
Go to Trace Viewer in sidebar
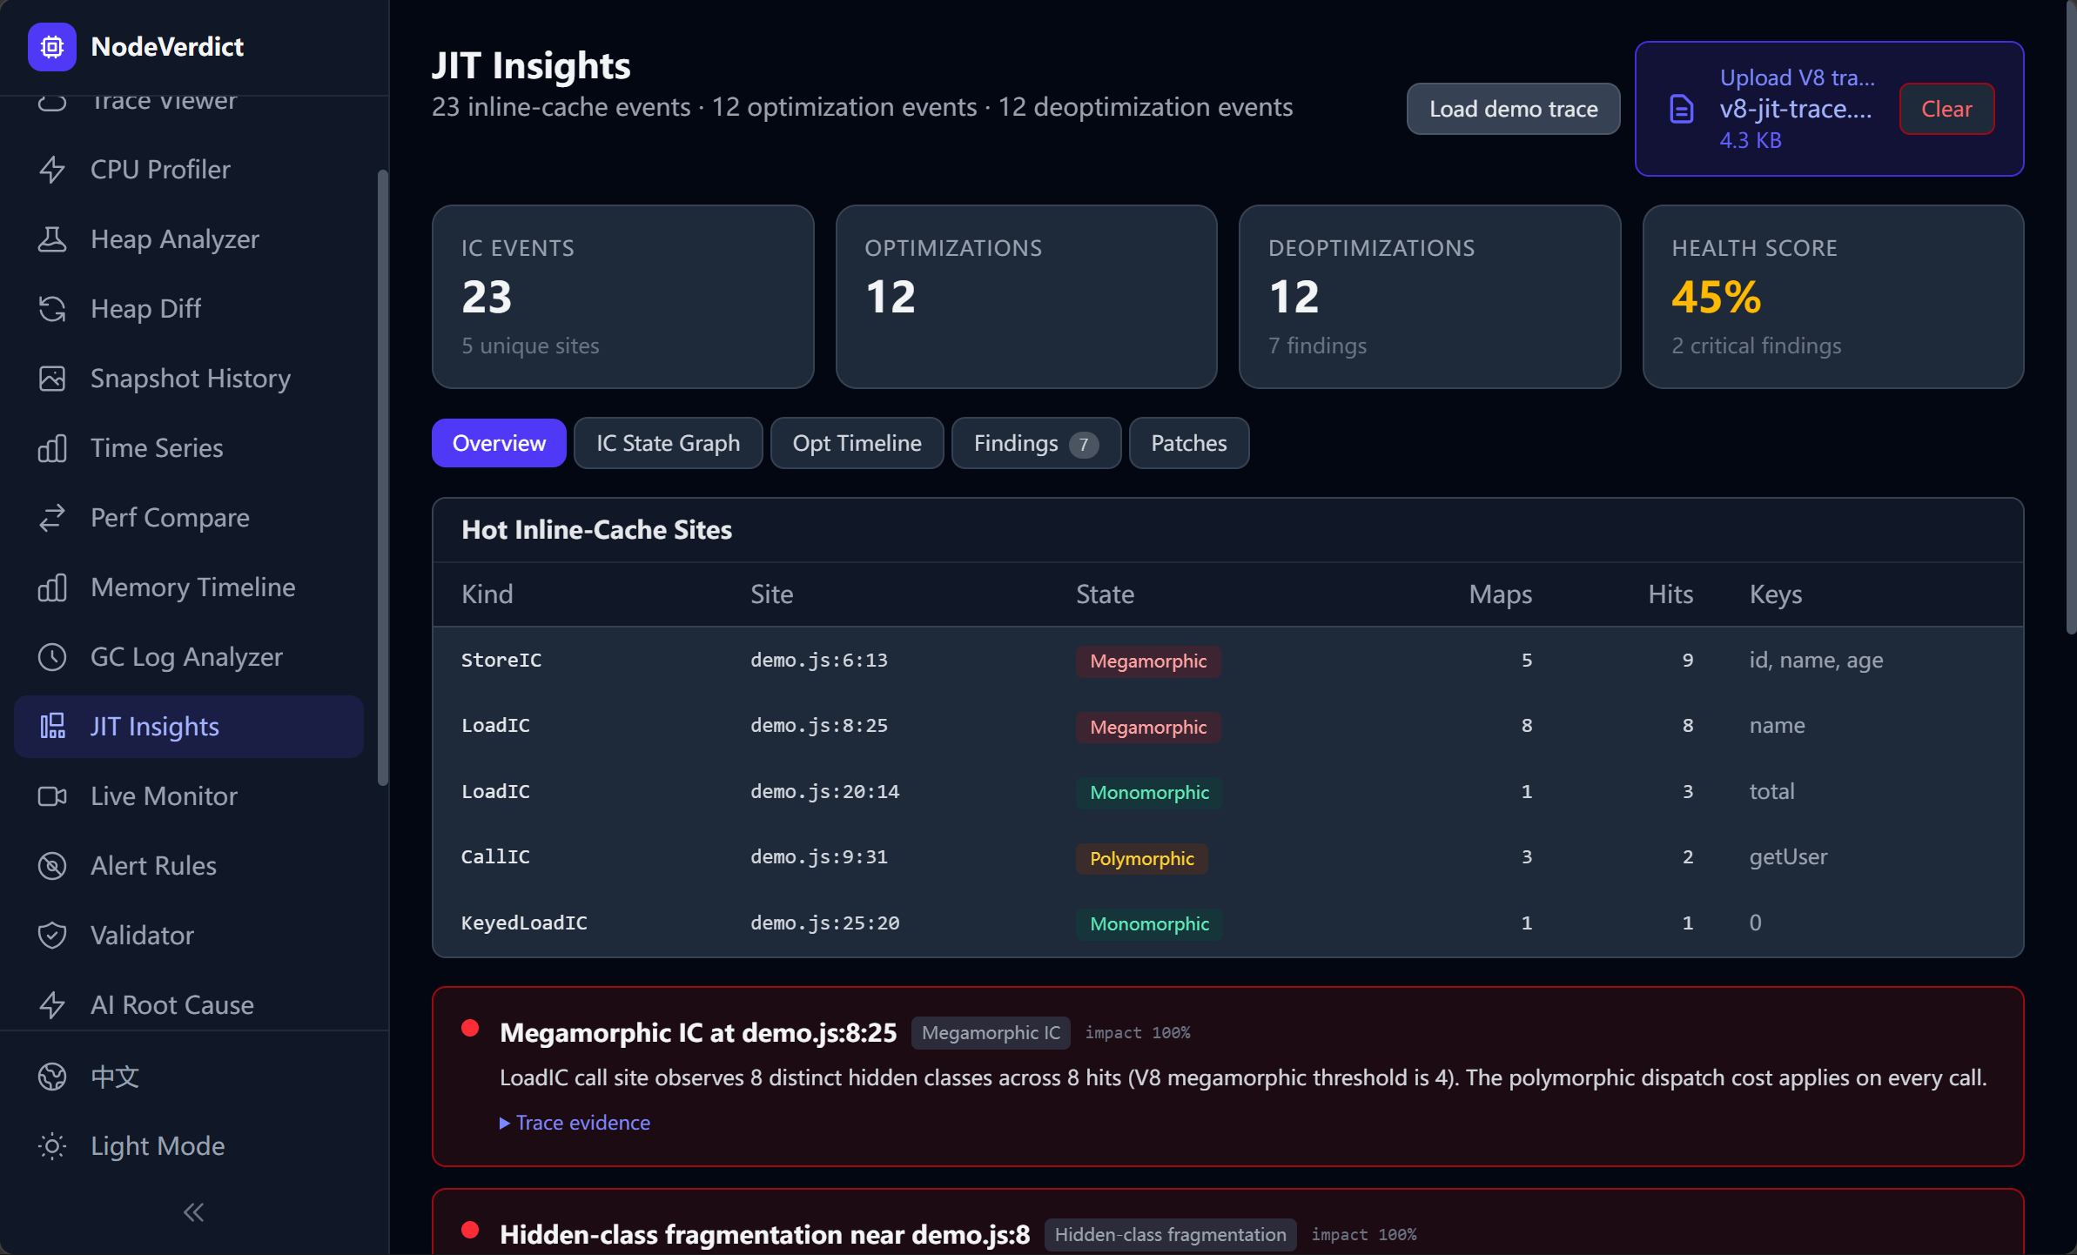coord(189,103)
